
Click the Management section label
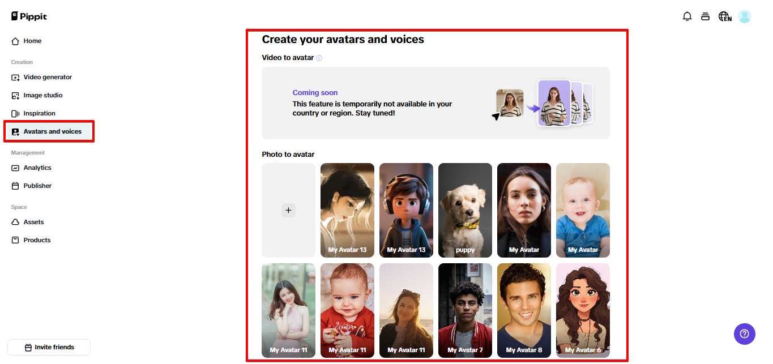click(28, 153)
